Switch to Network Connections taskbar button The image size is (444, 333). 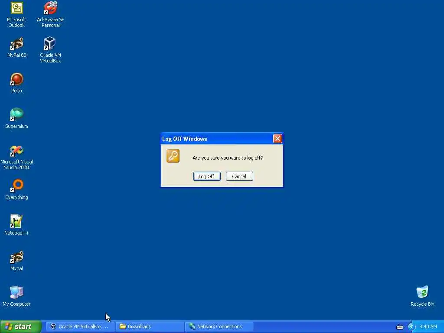(x=219, y=326)
